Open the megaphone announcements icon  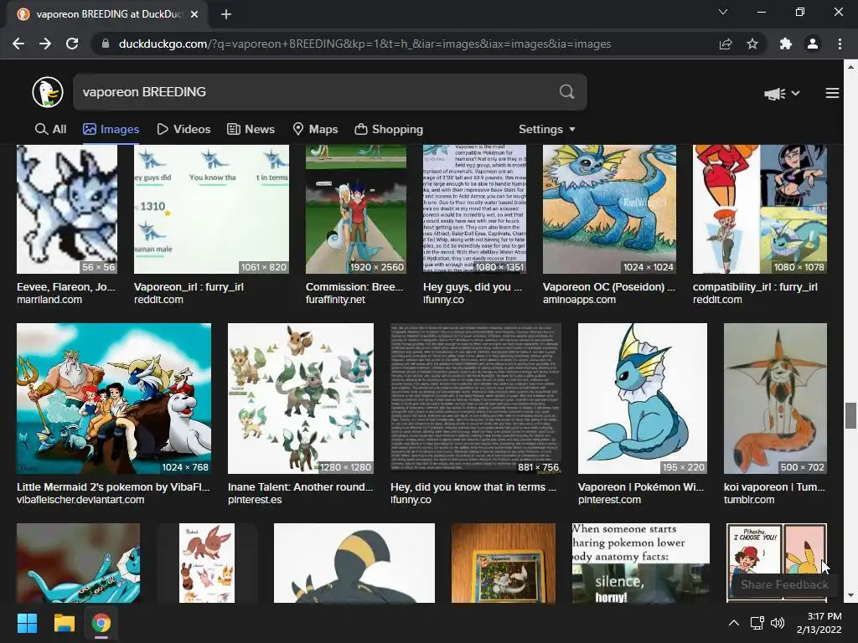(x=775, y=94)
